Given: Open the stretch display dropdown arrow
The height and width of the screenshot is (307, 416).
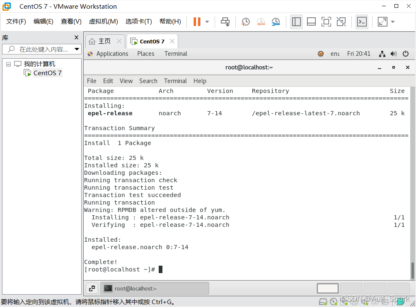Looking at the screenshot, I should (x=393, y=22).
